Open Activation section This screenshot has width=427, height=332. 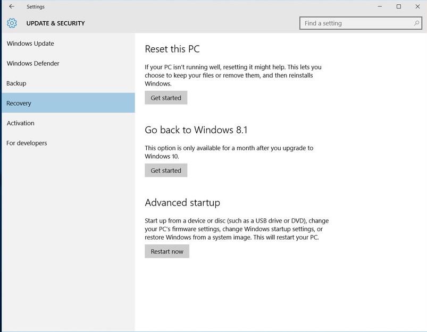coord(68,123)
